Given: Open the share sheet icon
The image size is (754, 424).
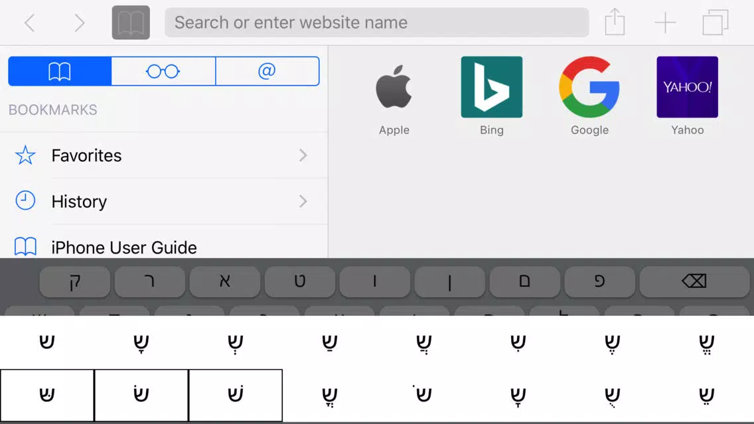Looking at the screenshot, I should point(615,22).
